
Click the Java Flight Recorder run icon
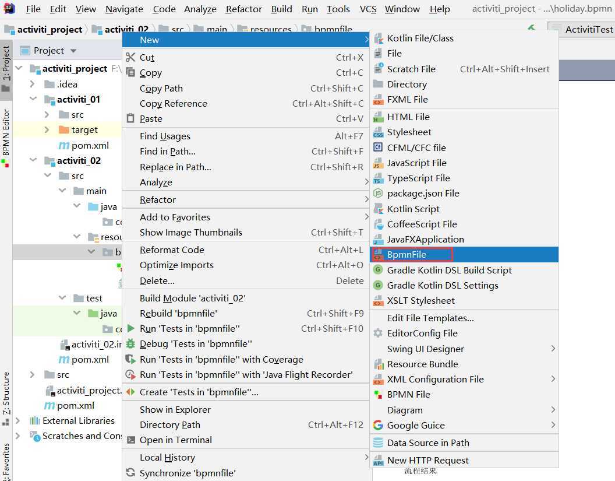coord(130,374)
